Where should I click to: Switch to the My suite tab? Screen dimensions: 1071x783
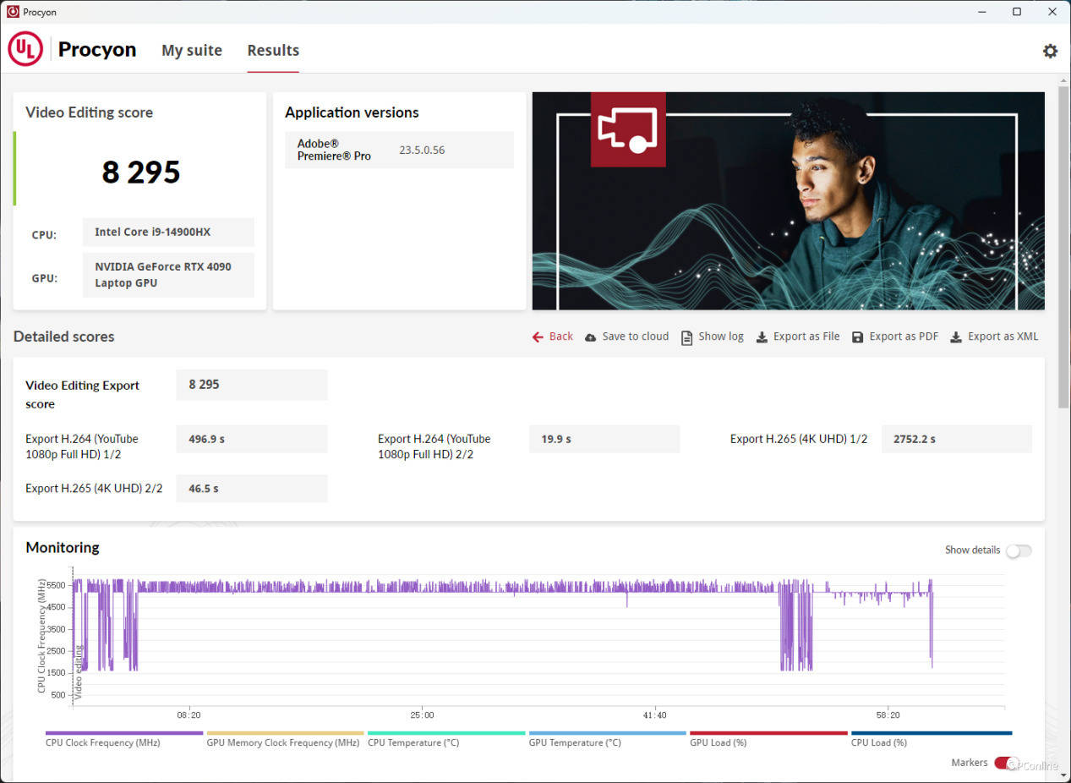[x=192, y=51]
